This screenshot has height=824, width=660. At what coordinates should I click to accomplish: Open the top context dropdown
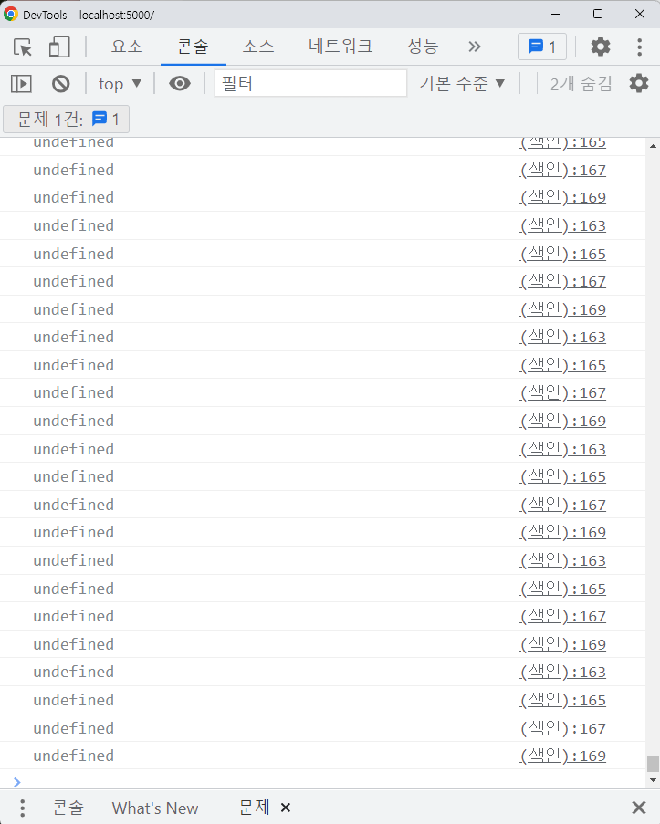[120, 84]
